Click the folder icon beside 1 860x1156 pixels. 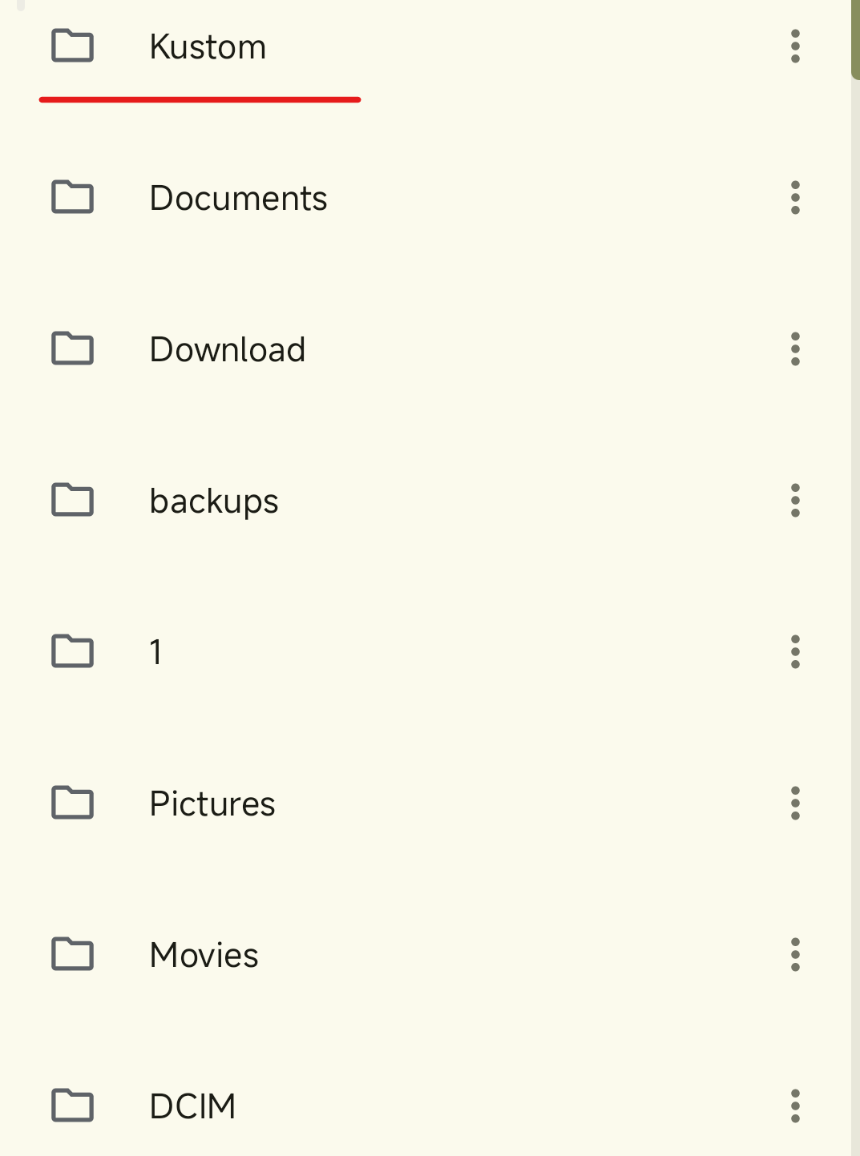(x=72, y=651)
